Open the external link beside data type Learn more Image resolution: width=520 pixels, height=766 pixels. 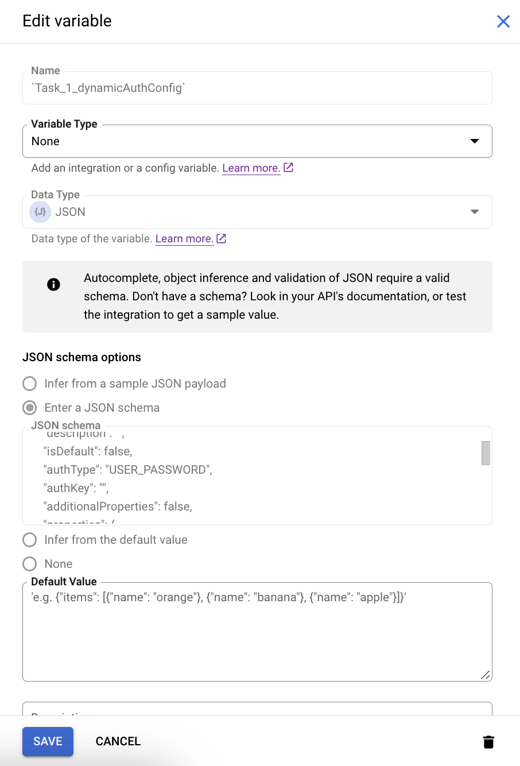point(221,238)
